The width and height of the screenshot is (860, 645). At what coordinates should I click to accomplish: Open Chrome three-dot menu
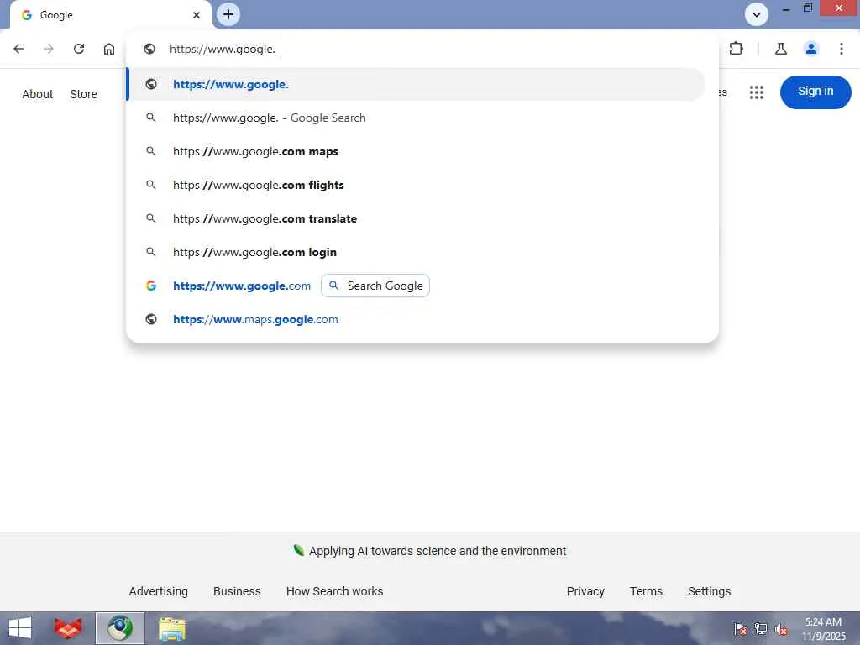pyautogui.click(x=842, y=49)
